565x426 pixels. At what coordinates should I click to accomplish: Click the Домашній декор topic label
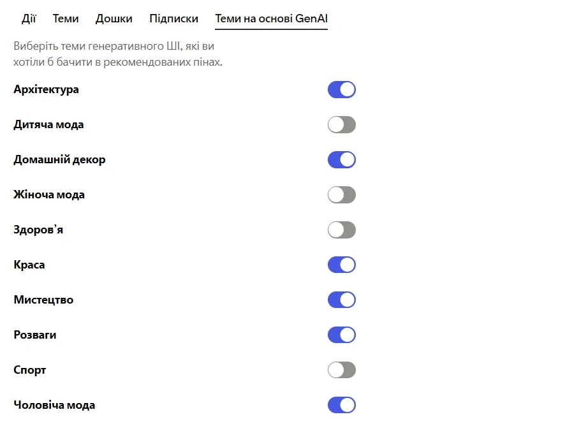point(59,159)
